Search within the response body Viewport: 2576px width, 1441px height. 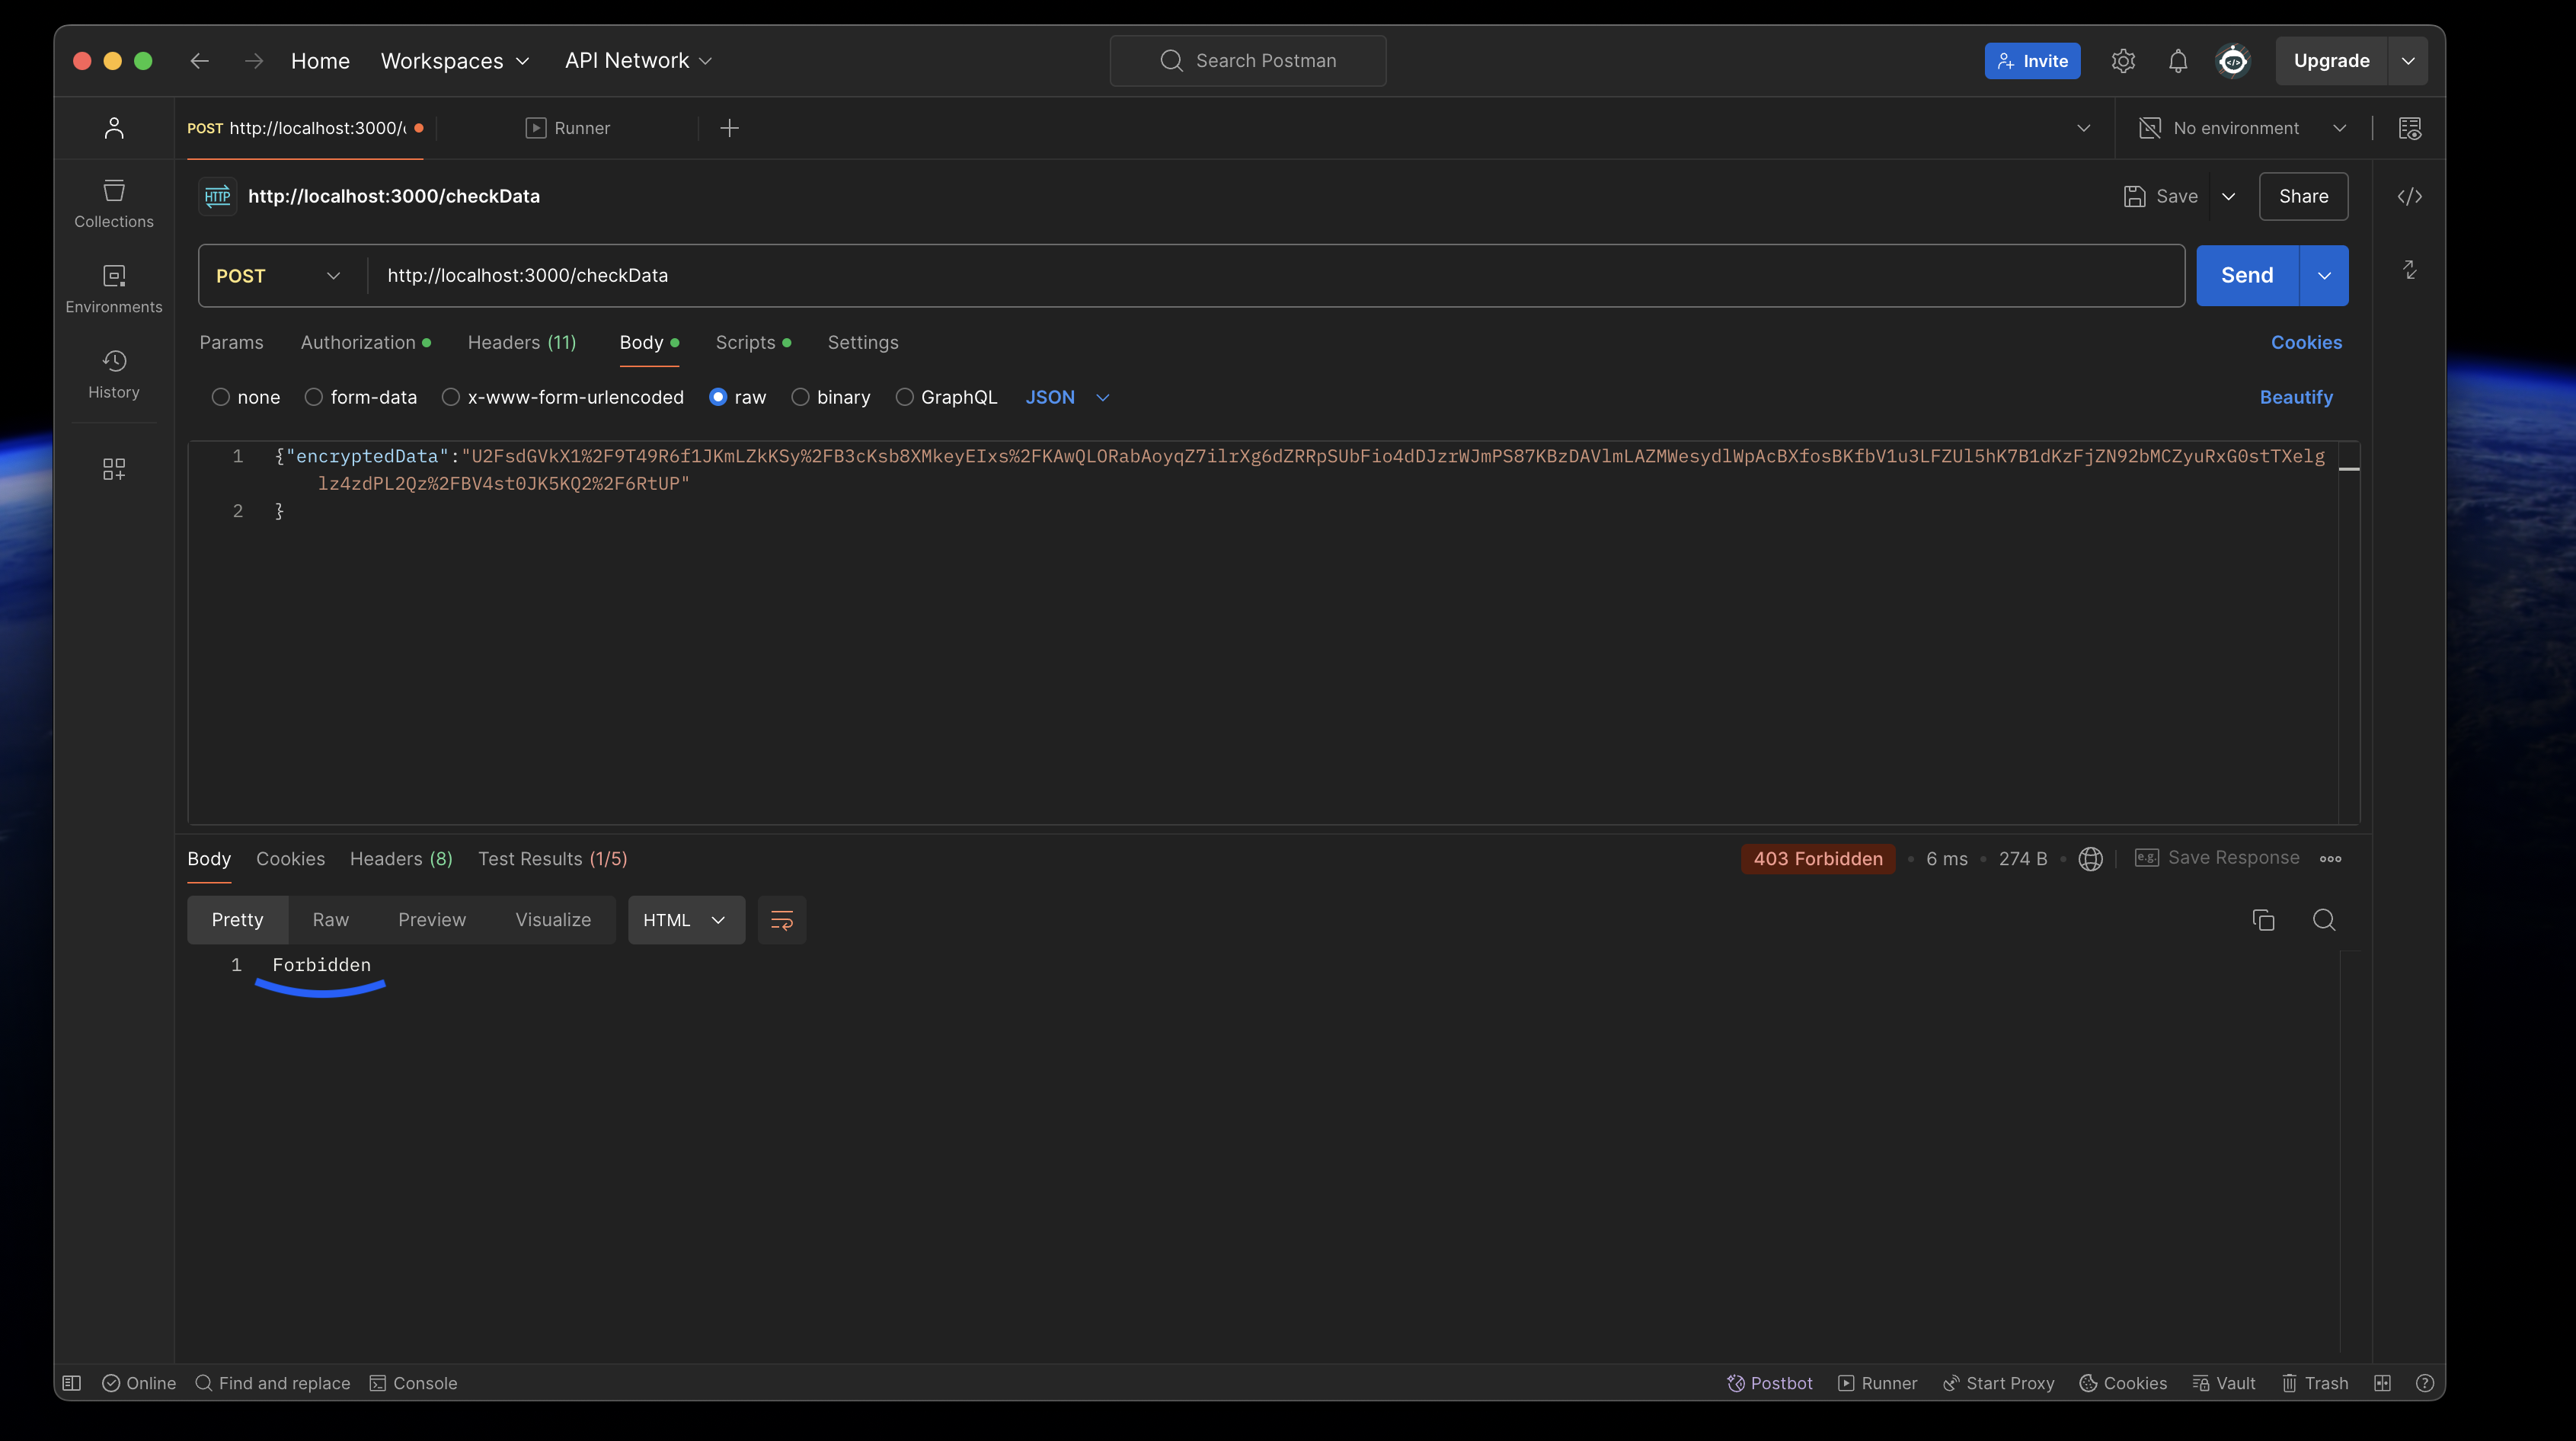[x=2324, y=920]
